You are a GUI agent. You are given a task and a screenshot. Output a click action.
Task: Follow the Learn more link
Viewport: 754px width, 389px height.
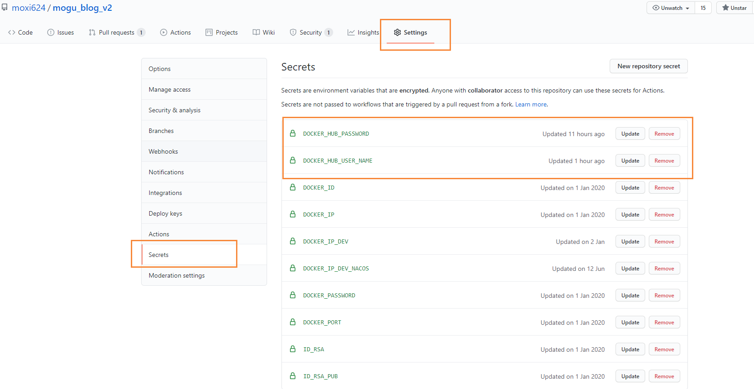pyautogui.click(x=531, y=104)
